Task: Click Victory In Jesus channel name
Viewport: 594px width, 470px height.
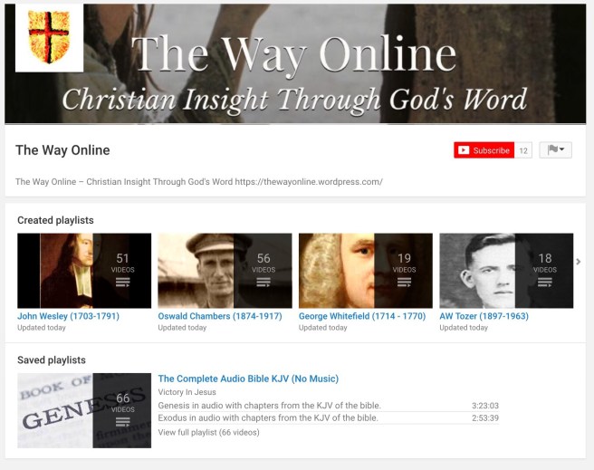Action: click(187, 392)
